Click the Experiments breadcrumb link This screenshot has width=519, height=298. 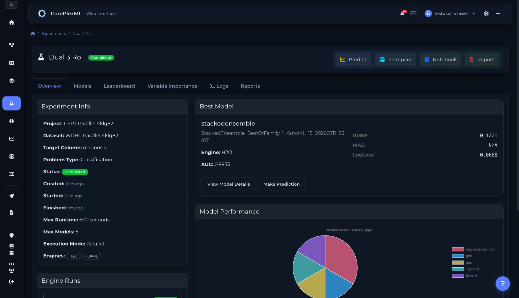53,33
